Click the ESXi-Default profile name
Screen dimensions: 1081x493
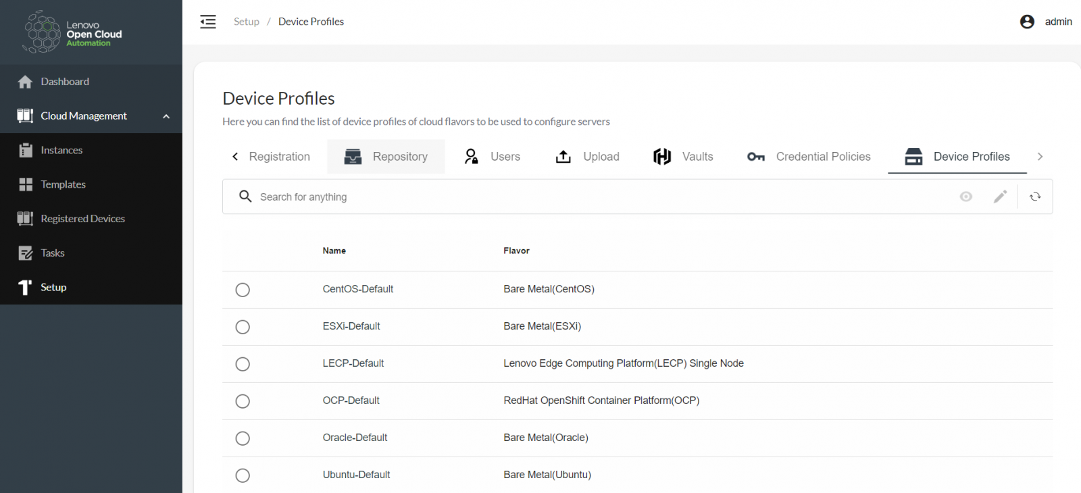click(x=351, y=326)
